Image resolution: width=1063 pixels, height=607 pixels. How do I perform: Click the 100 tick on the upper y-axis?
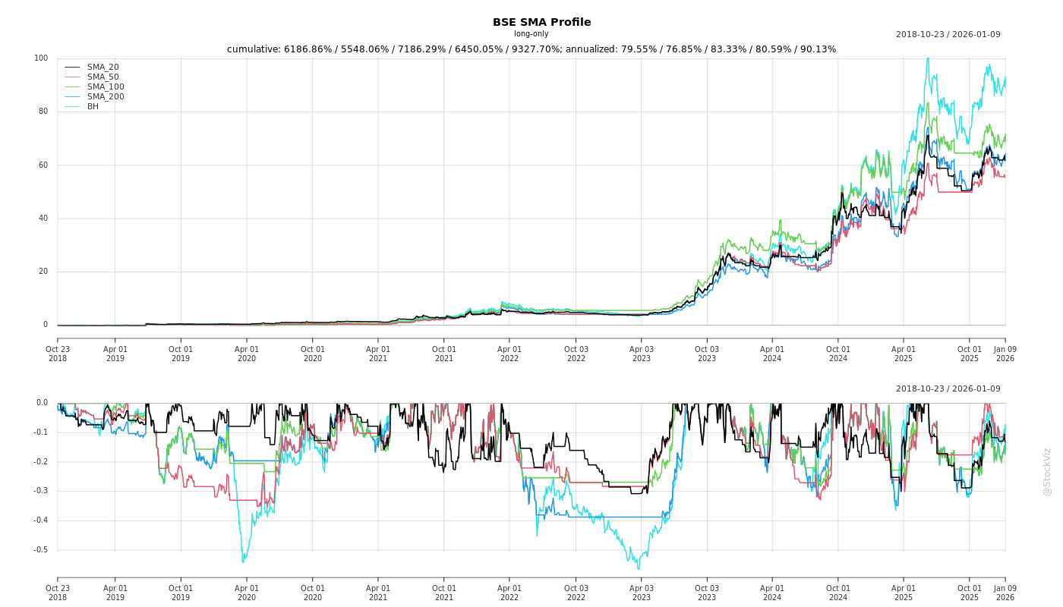pyautogui.click(x=41, y=58)
